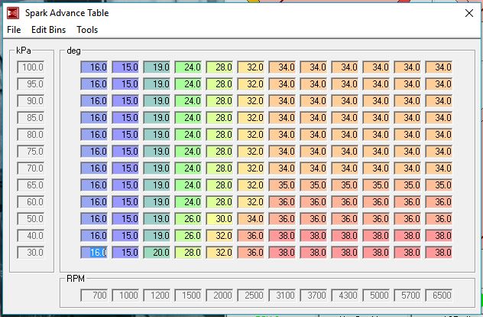Viewport: 483px width, 317px height.
Task: Select the 28.0 cell at 100 kPa, 2000 RPM
Action: click(x=219, y=67)
